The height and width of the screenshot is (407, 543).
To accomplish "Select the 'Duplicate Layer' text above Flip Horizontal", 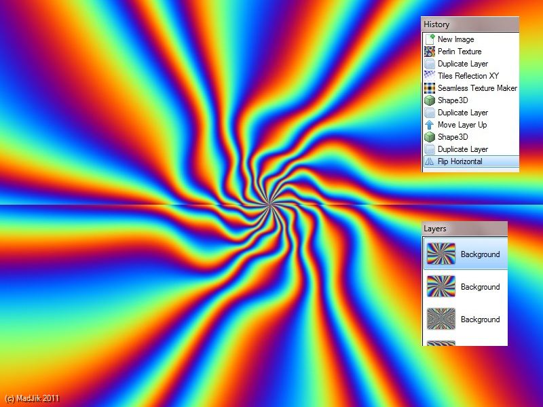I will (463, 149).
